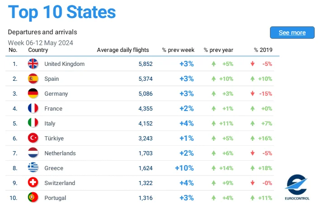Click United Kingdom's 5,852 flights value
The width and height of the screenshot is (321, 204).
click(x=146, y=64)
